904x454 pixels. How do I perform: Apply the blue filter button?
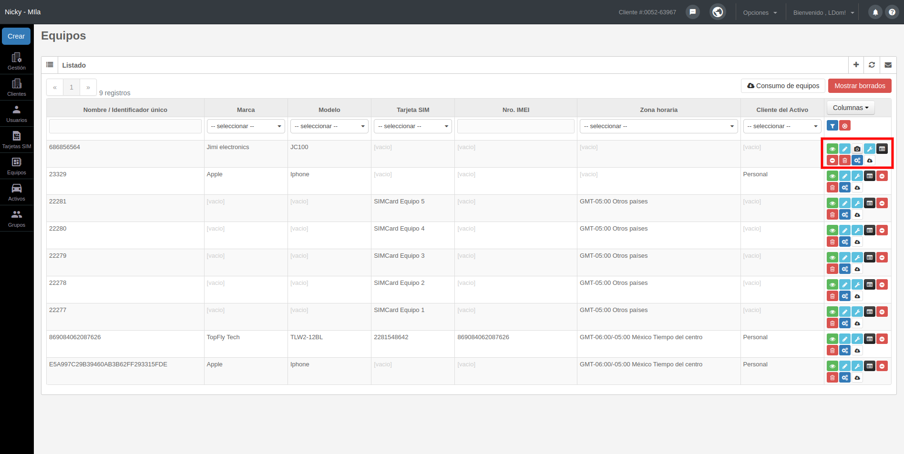click(832, 126)
